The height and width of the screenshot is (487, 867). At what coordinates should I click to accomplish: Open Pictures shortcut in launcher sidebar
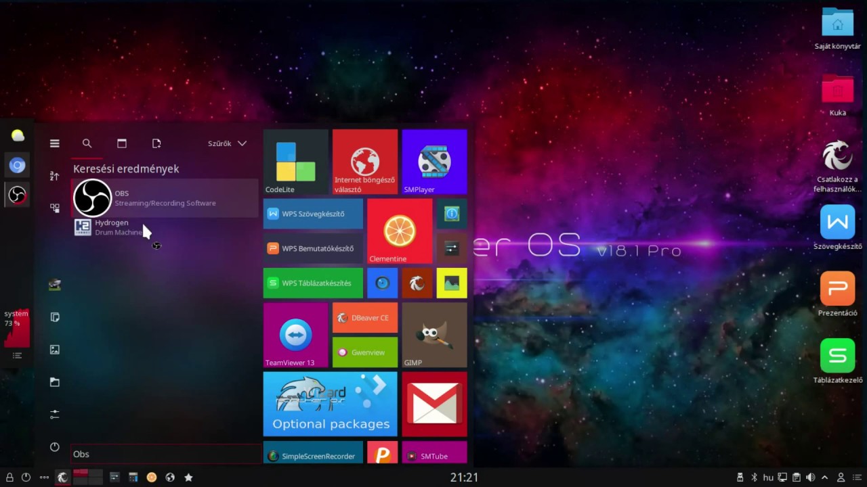click(x=55, y=350)
